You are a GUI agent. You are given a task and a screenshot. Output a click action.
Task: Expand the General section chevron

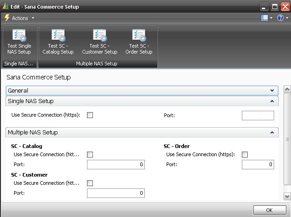pyautogui.click(x=272, y=90)
